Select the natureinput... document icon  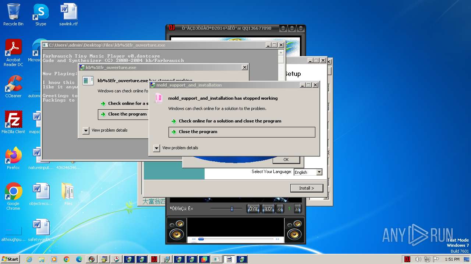[x=41, y=158]
